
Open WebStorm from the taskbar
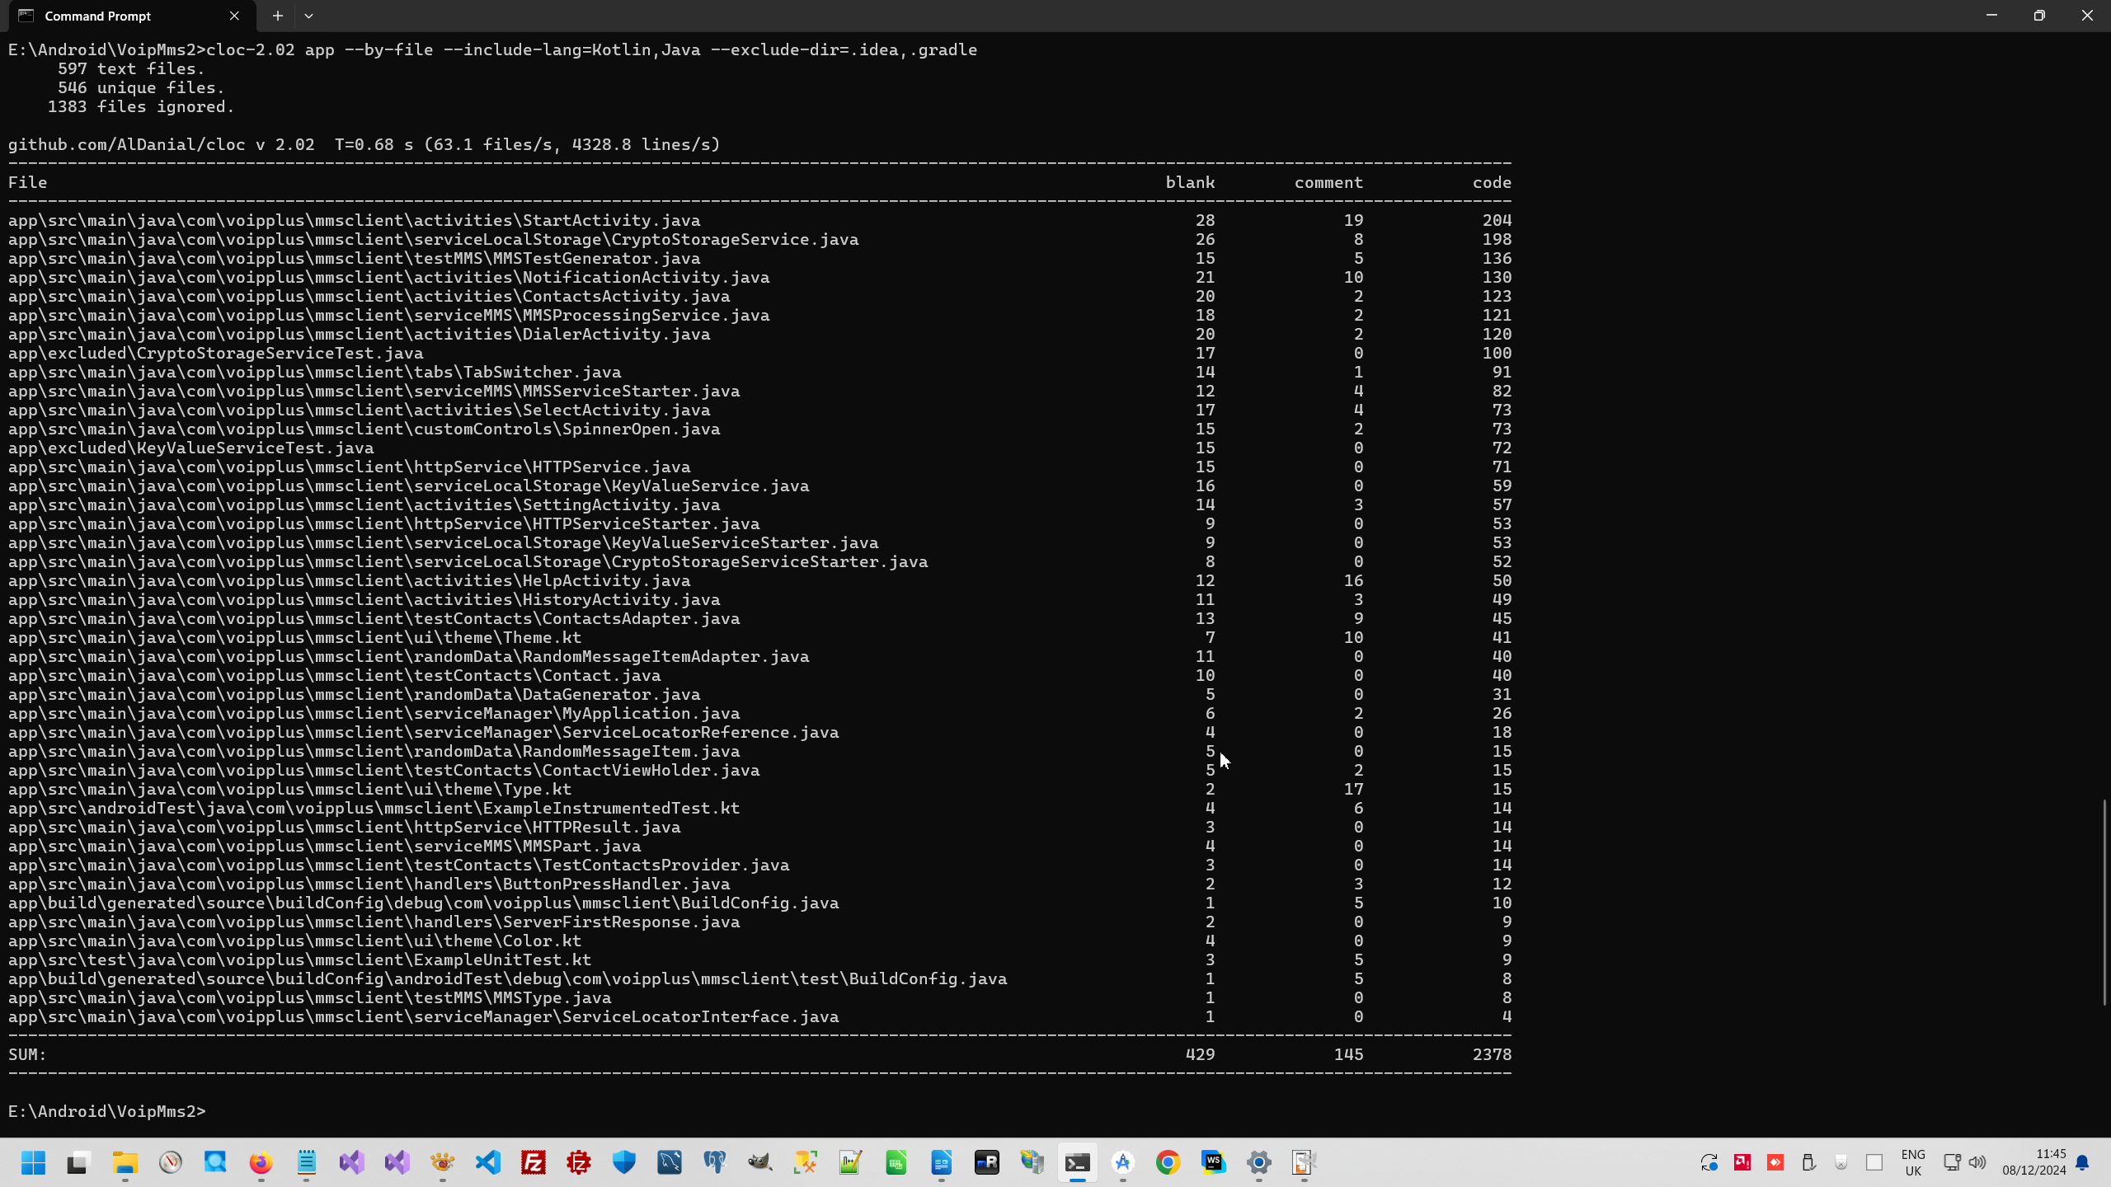1213,1162
